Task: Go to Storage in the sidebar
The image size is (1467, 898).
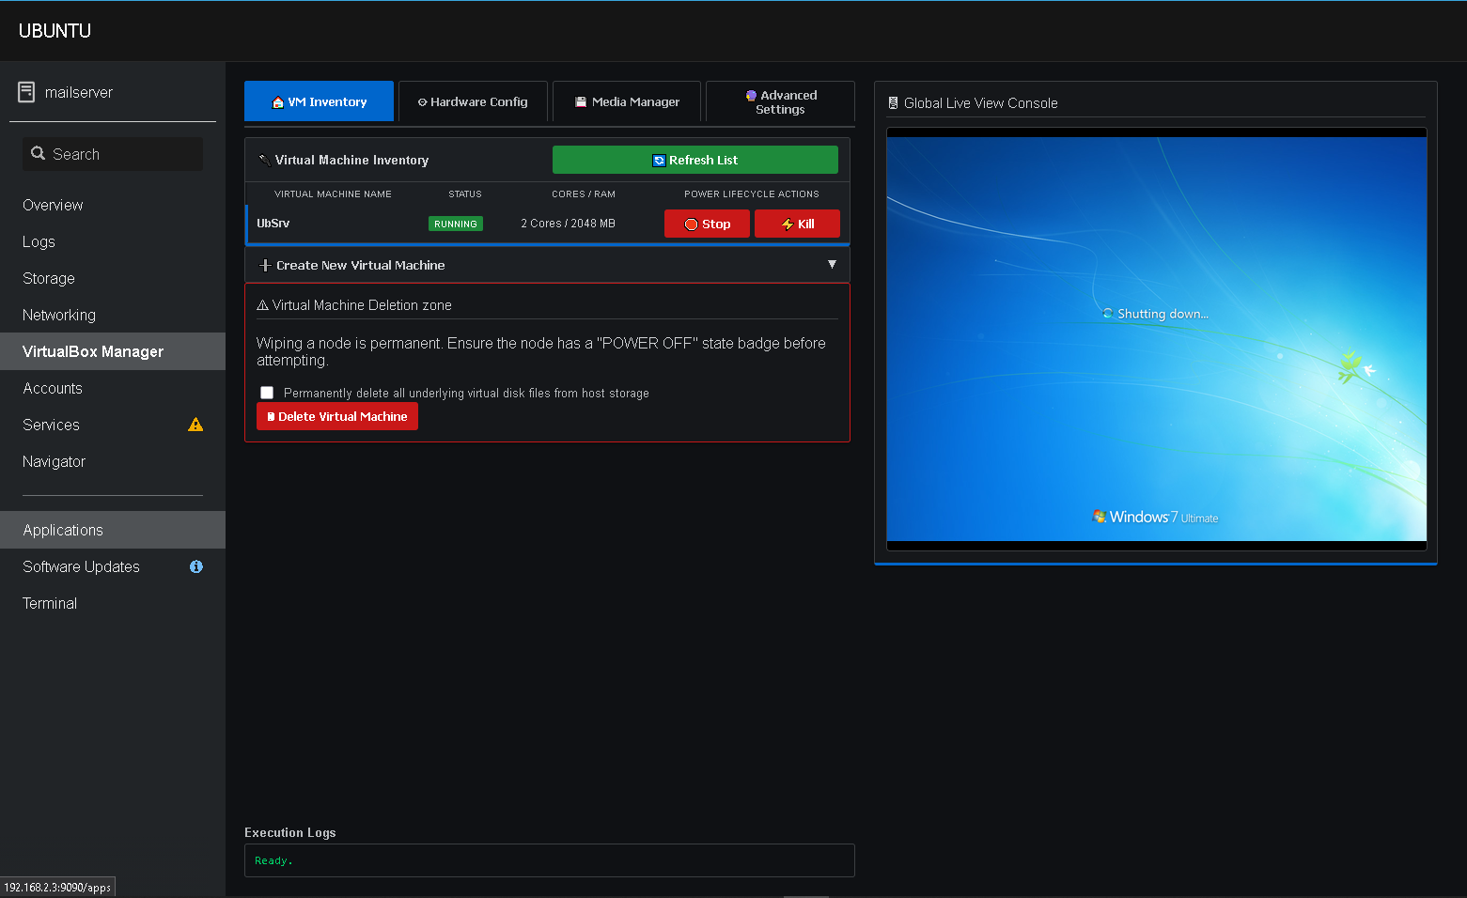Action: click(113, 278)
